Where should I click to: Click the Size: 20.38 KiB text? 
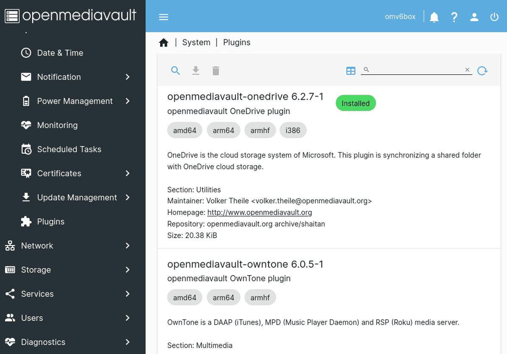coord(192,235)
